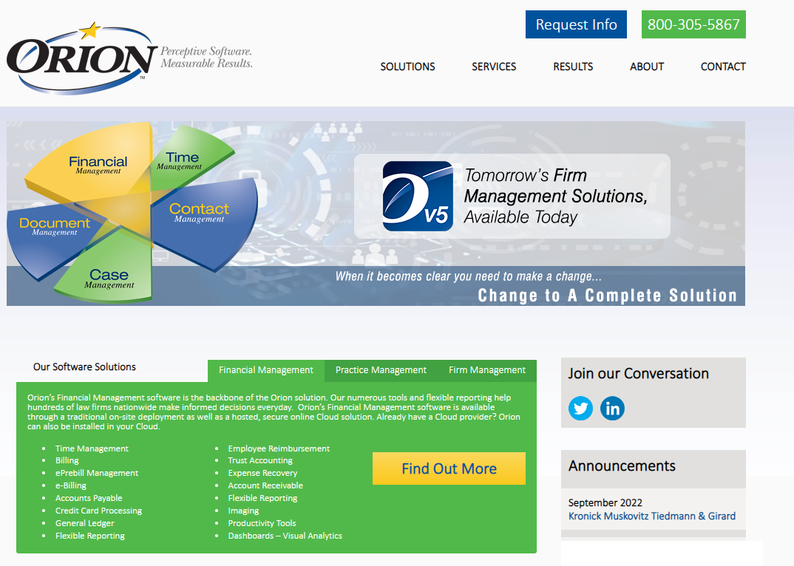Screen dimensions: 794x566
Task: Click the Orion v5 logo in banner
Action: pyautogui.click(x=418, y=196)
